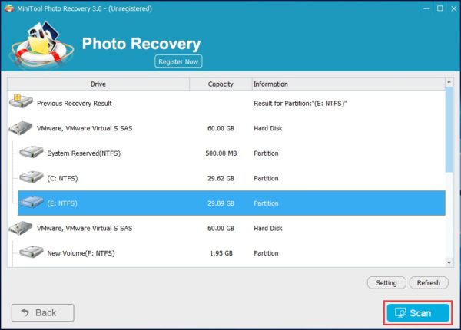The height and width of the screenshot is (330, 461).
Task: Click the 500.00 MB capacity value
Action: coord(221,153)
